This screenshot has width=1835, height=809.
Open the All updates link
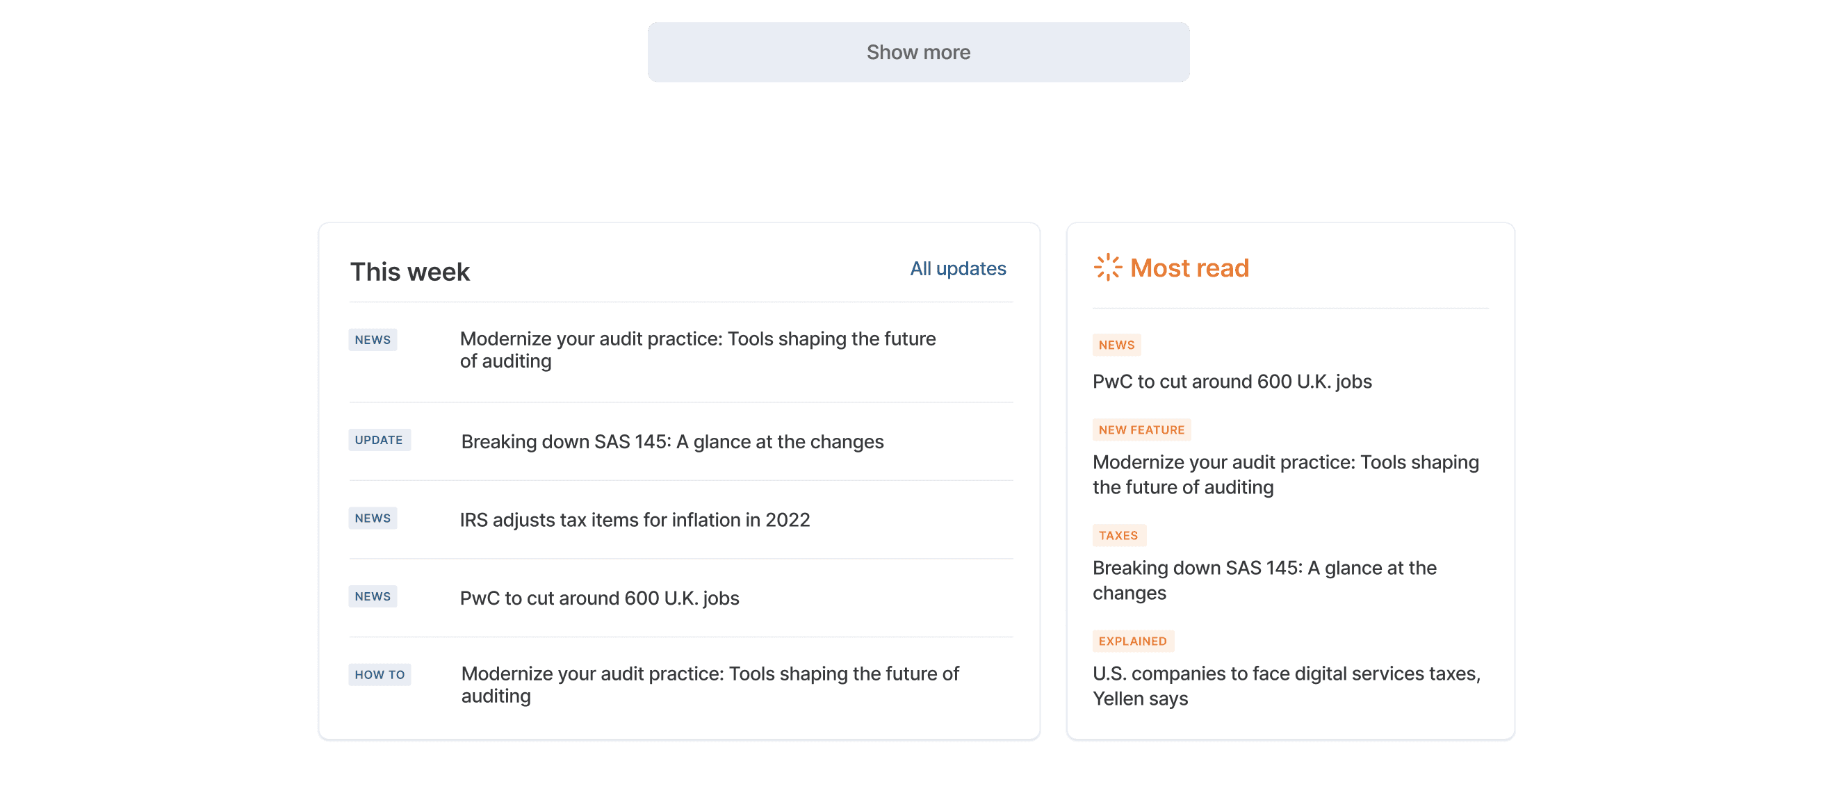[957, 268]
